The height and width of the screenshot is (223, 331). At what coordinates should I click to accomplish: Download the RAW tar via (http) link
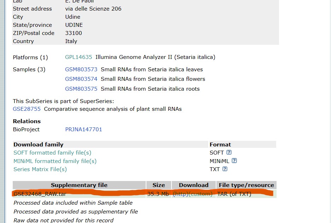pos(179,194)
